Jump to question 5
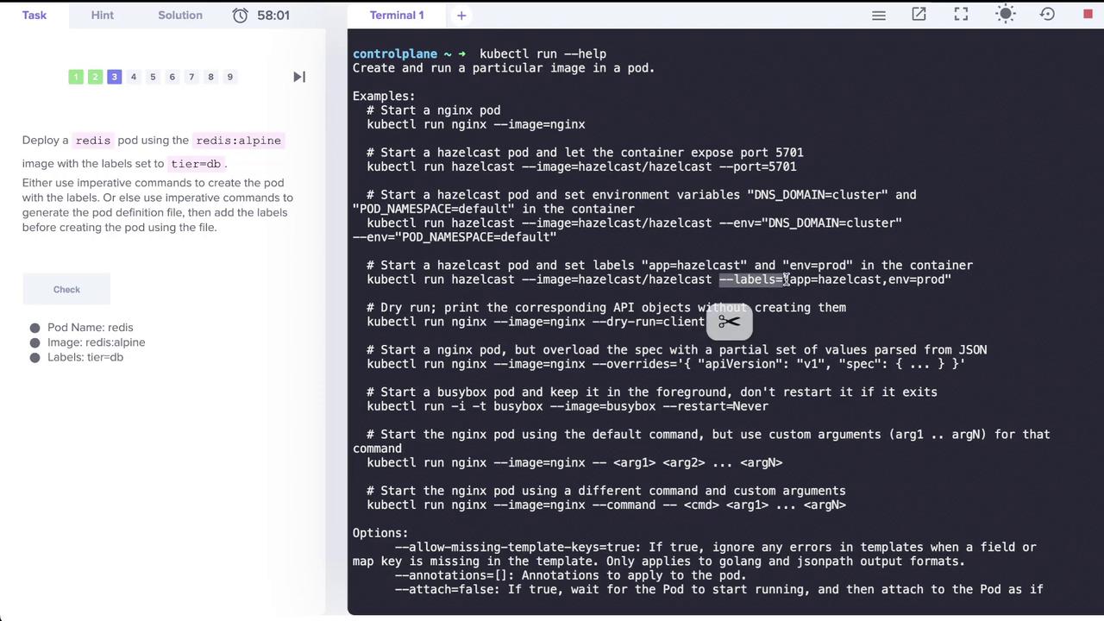Screen dimensions: 1104x621 click(153, 77)
